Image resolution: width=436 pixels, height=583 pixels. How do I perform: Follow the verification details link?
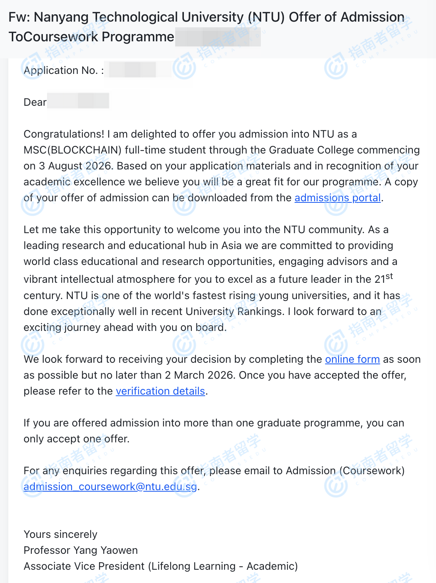[160, 391]
